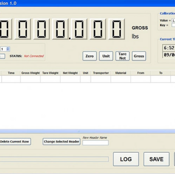This screenshot has width=175, height=174.
Task: Select the Net Weight column header
Action: pyautogui.click(x=70, y=73)
